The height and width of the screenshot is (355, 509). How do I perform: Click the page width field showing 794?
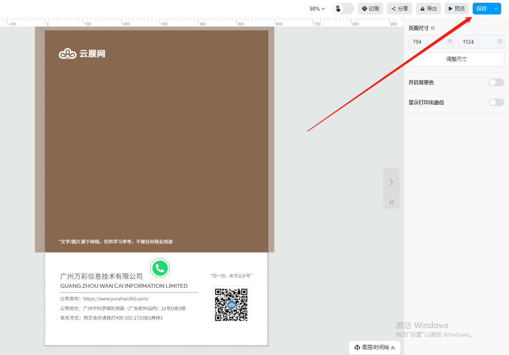coord(428,42)
